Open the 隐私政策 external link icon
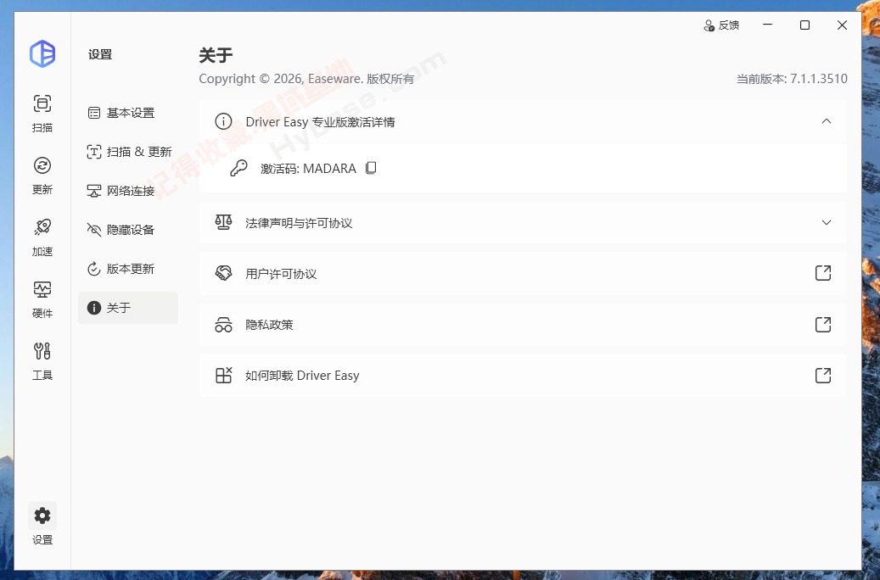This screenshot has height=580, width=880. [x=823, y=324]
